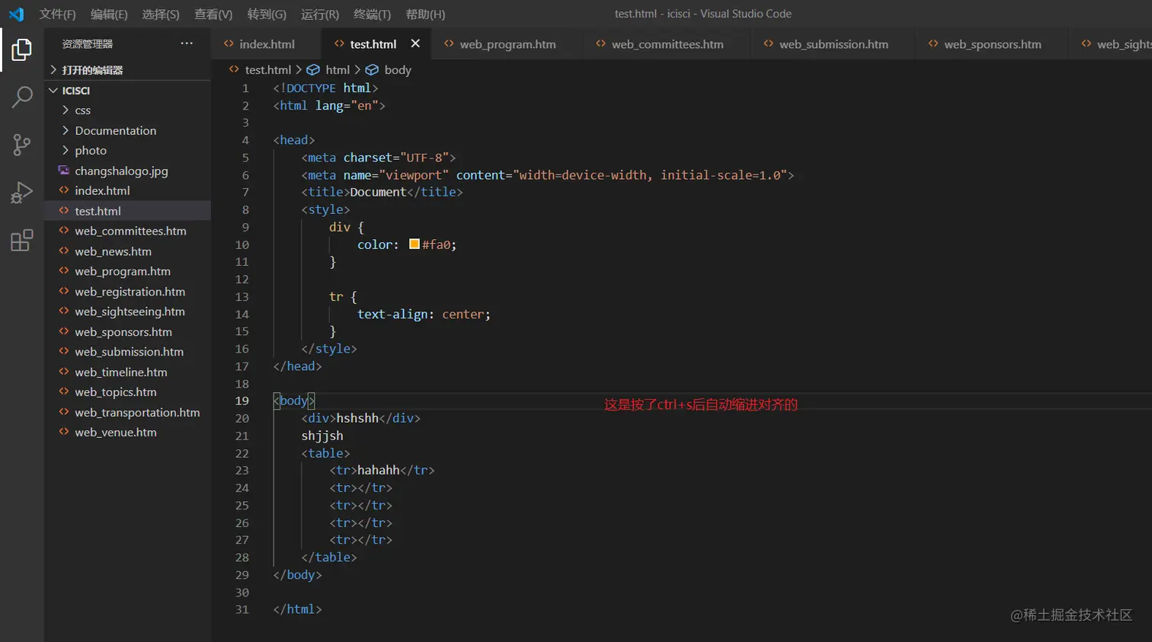Image resolution: width=1152 pixels, height=642 pixels.
Task: Open 转到(G) menu
Action: pyautogui.click(x=267, y=14)
